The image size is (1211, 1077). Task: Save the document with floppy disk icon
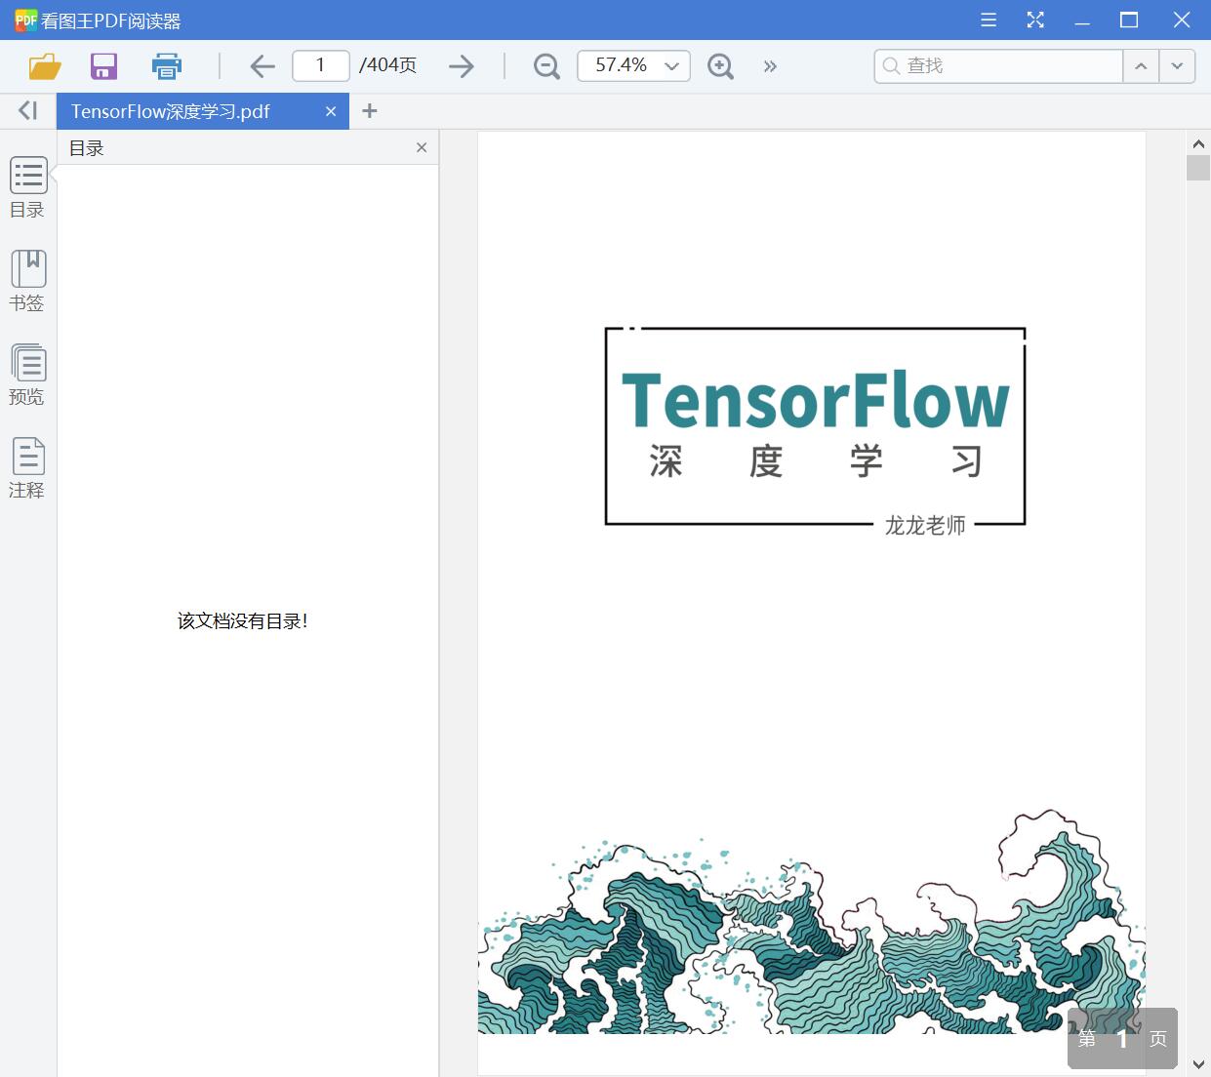click(103, 66)
